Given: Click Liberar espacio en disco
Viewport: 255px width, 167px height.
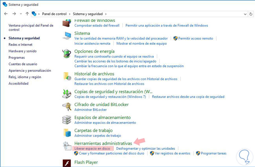Looking at the screenshot, I should 92,149.
